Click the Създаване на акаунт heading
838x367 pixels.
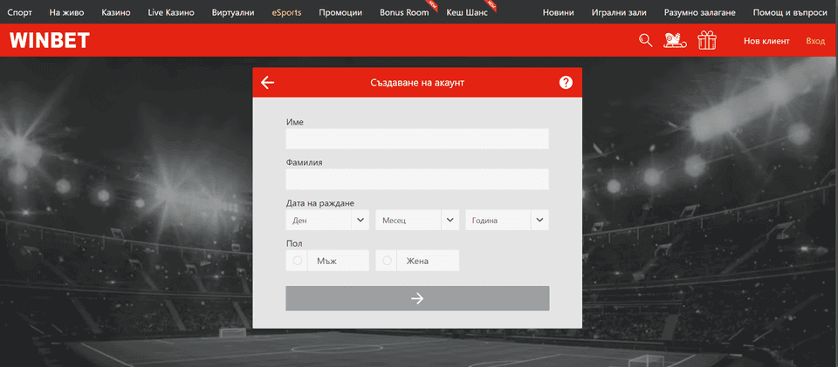417,83
